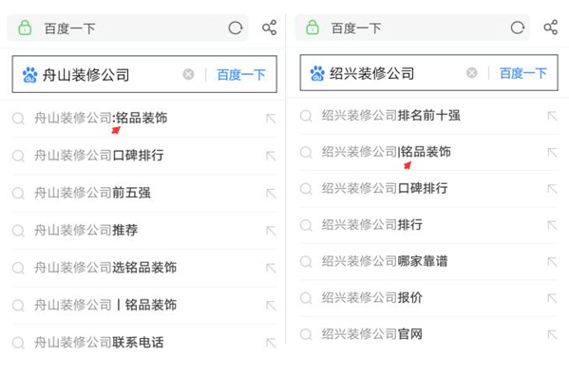Select suggestion 舟山装修公司:铭品装饰

[144, 119]
